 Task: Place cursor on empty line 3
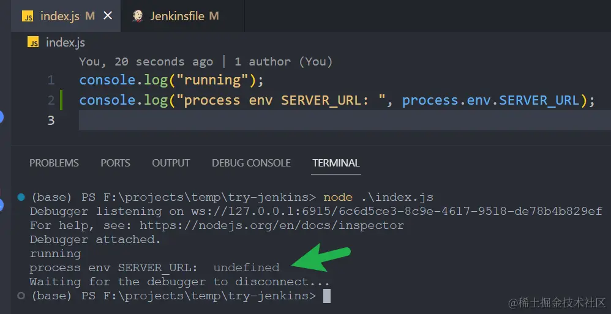coord(345,121)
